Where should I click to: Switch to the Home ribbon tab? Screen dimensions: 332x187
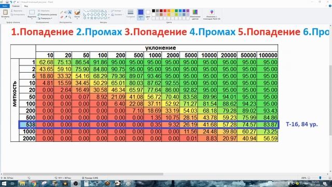point(16,6)
